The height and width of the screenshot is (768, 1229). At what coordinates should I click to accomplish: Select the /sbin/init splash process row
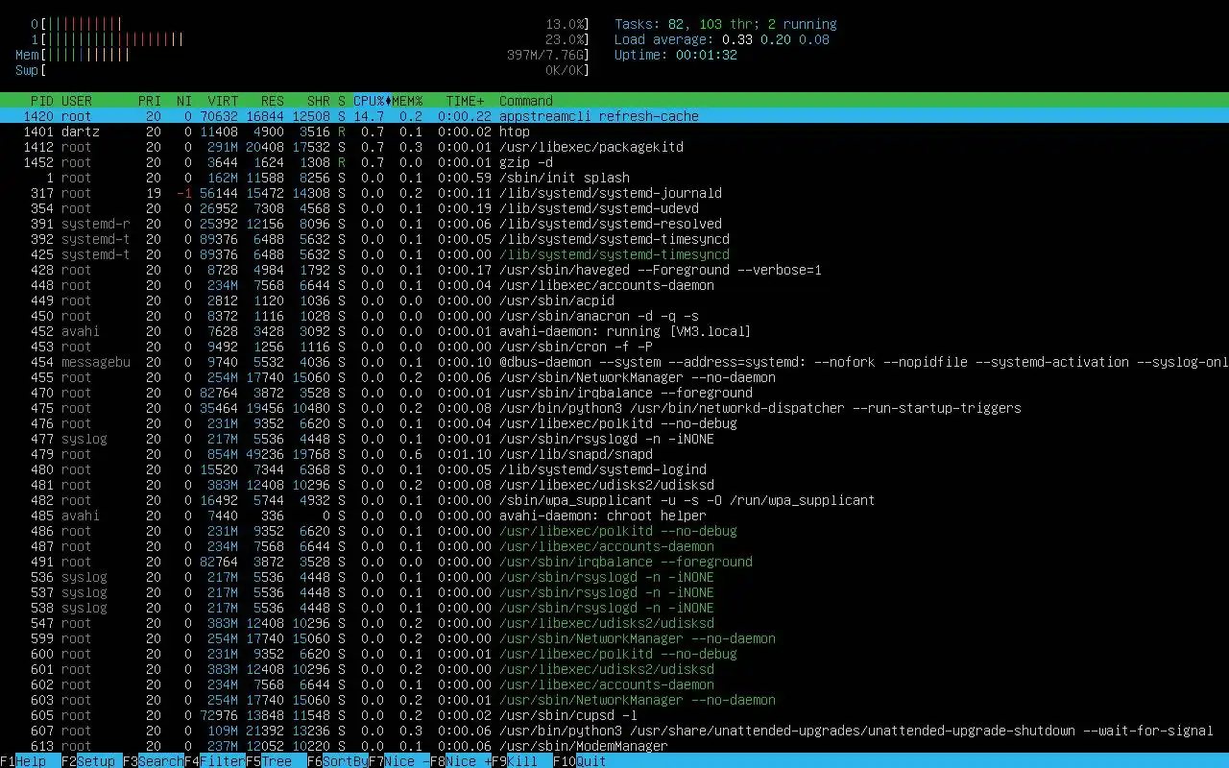[x=614, y=178]
